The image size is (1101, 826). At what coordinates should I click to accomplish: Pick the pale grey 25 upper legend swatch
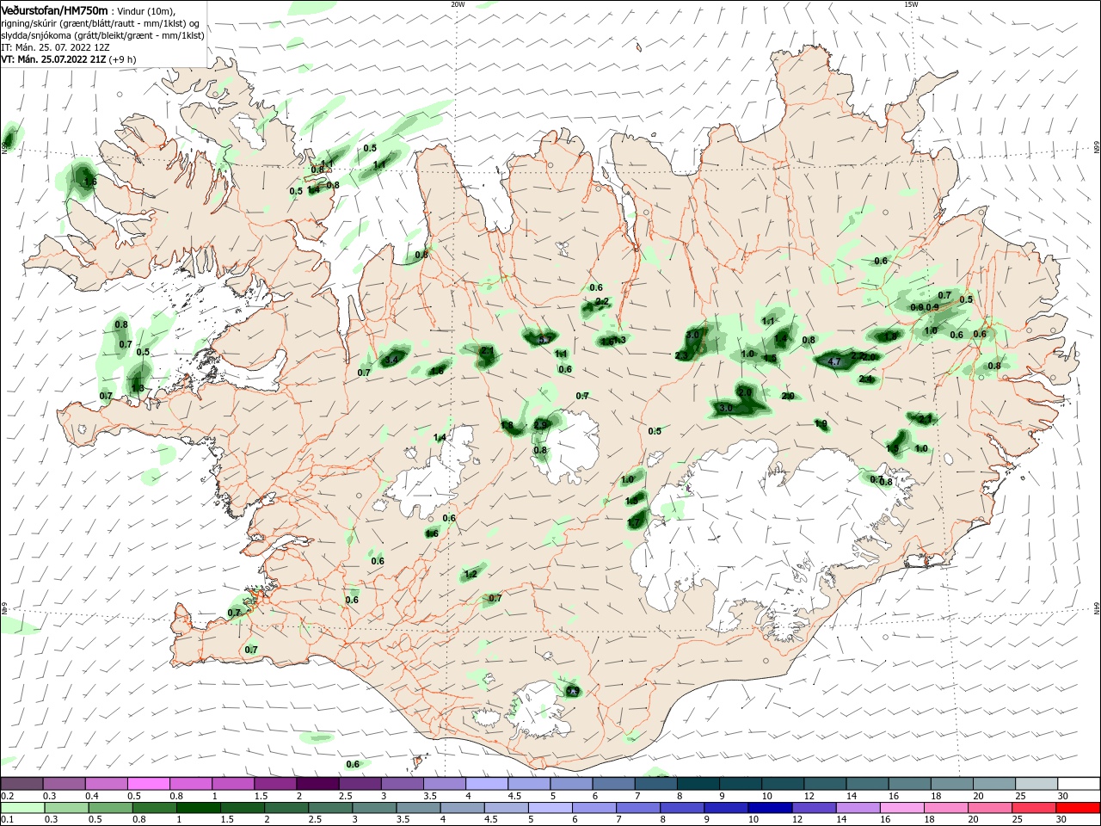(1036, 784)
